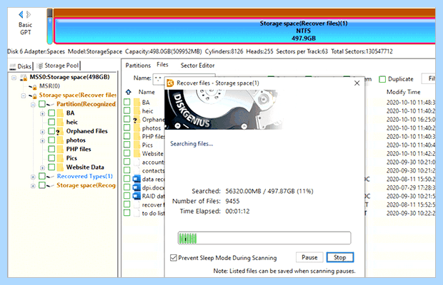Go to next disk with forward arrow
Image resolution: width=443 pixels, height=285 pixels.
click(x=29, y=14)
